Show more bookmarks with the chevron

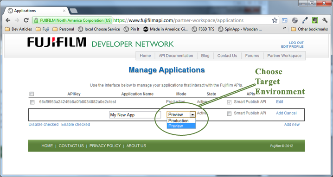pyautogui.click(x=285, y=28)
